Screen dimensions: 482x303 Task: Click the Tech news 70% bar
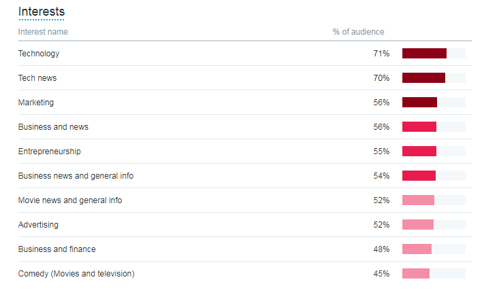(423, 78)
